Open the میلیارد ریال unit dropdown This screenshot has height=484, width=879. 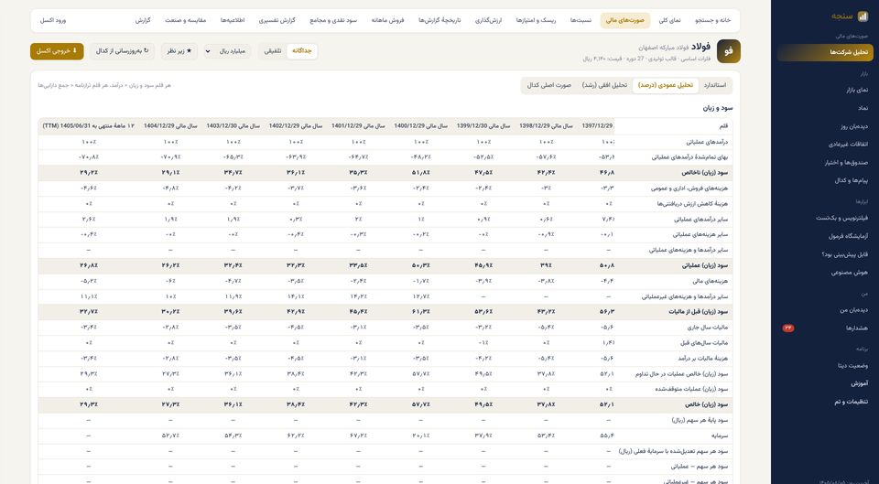pyautogui.click(x=227, y=51)
